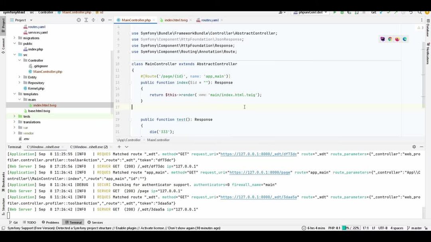
Task: Click PHP: 8.1 language level in status bar
Action: point(334,228)
